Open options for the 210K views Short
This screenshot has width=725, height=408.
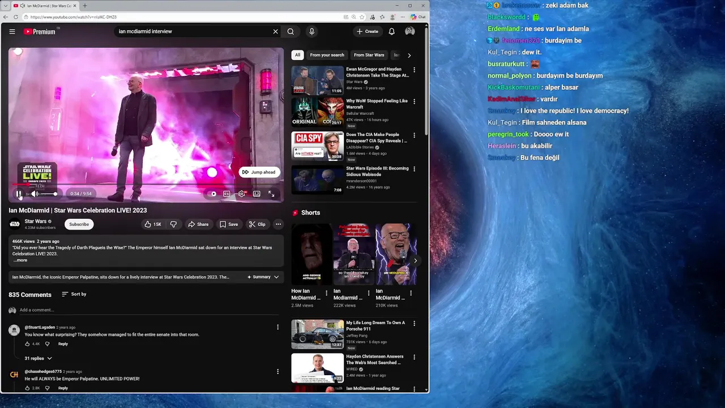tap(411, 294)
